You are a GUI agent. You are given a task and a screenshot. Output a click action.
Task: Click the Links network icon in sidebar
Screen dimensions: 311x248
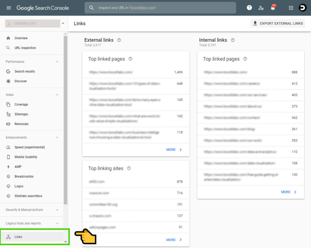coord(8,237)
